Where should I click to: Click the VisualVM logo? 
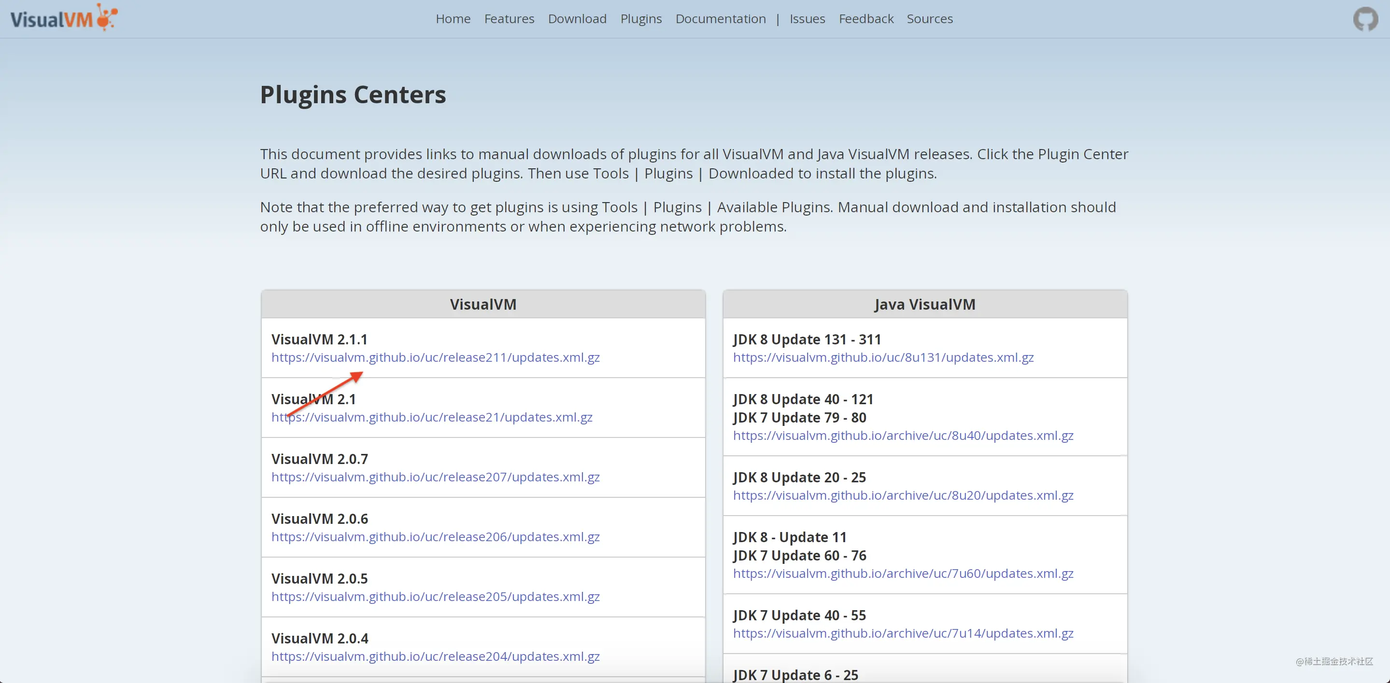pyautogui.click(x=64, y=18)
